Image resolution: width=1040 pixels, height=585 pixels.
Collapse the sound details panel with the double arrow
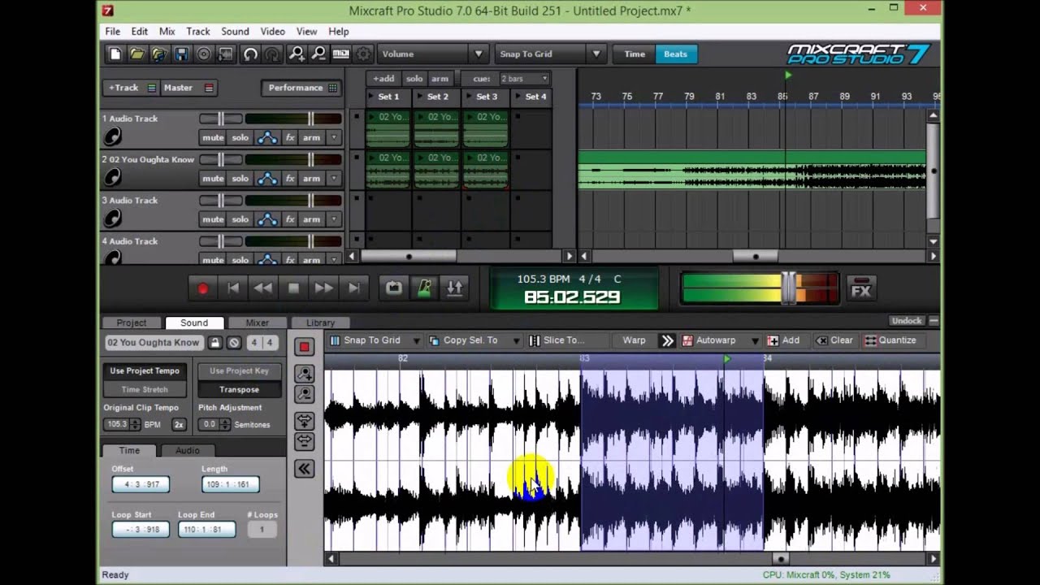click(305, 469)
